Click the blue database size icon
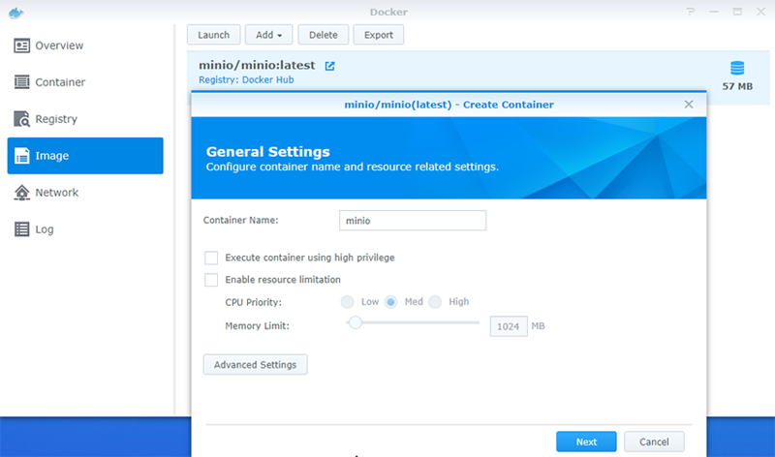This screenshot has width=775, height=457. [737, 68]
